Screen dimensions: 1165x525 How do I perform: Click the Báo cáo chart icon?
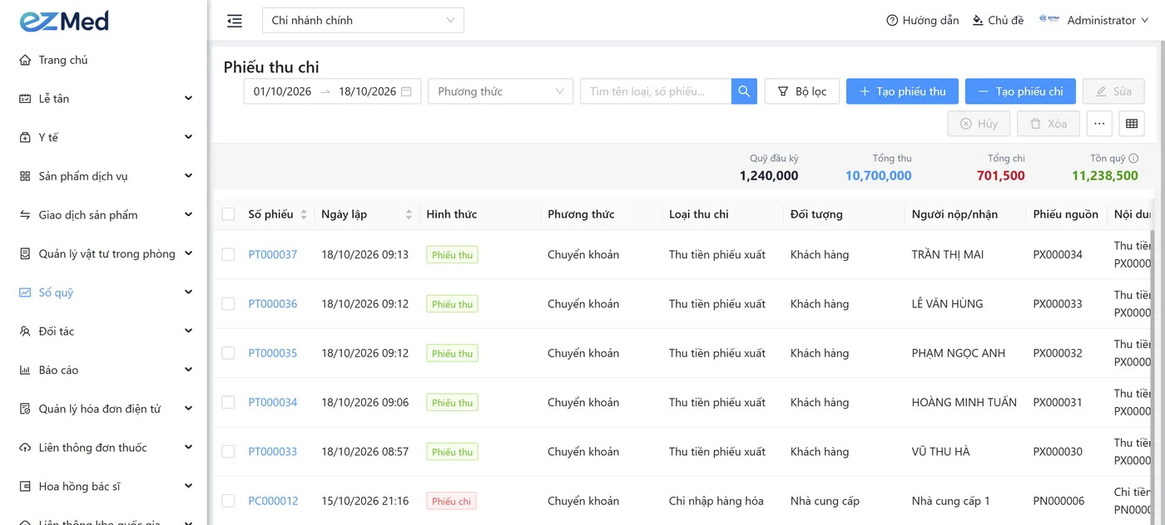25,370
